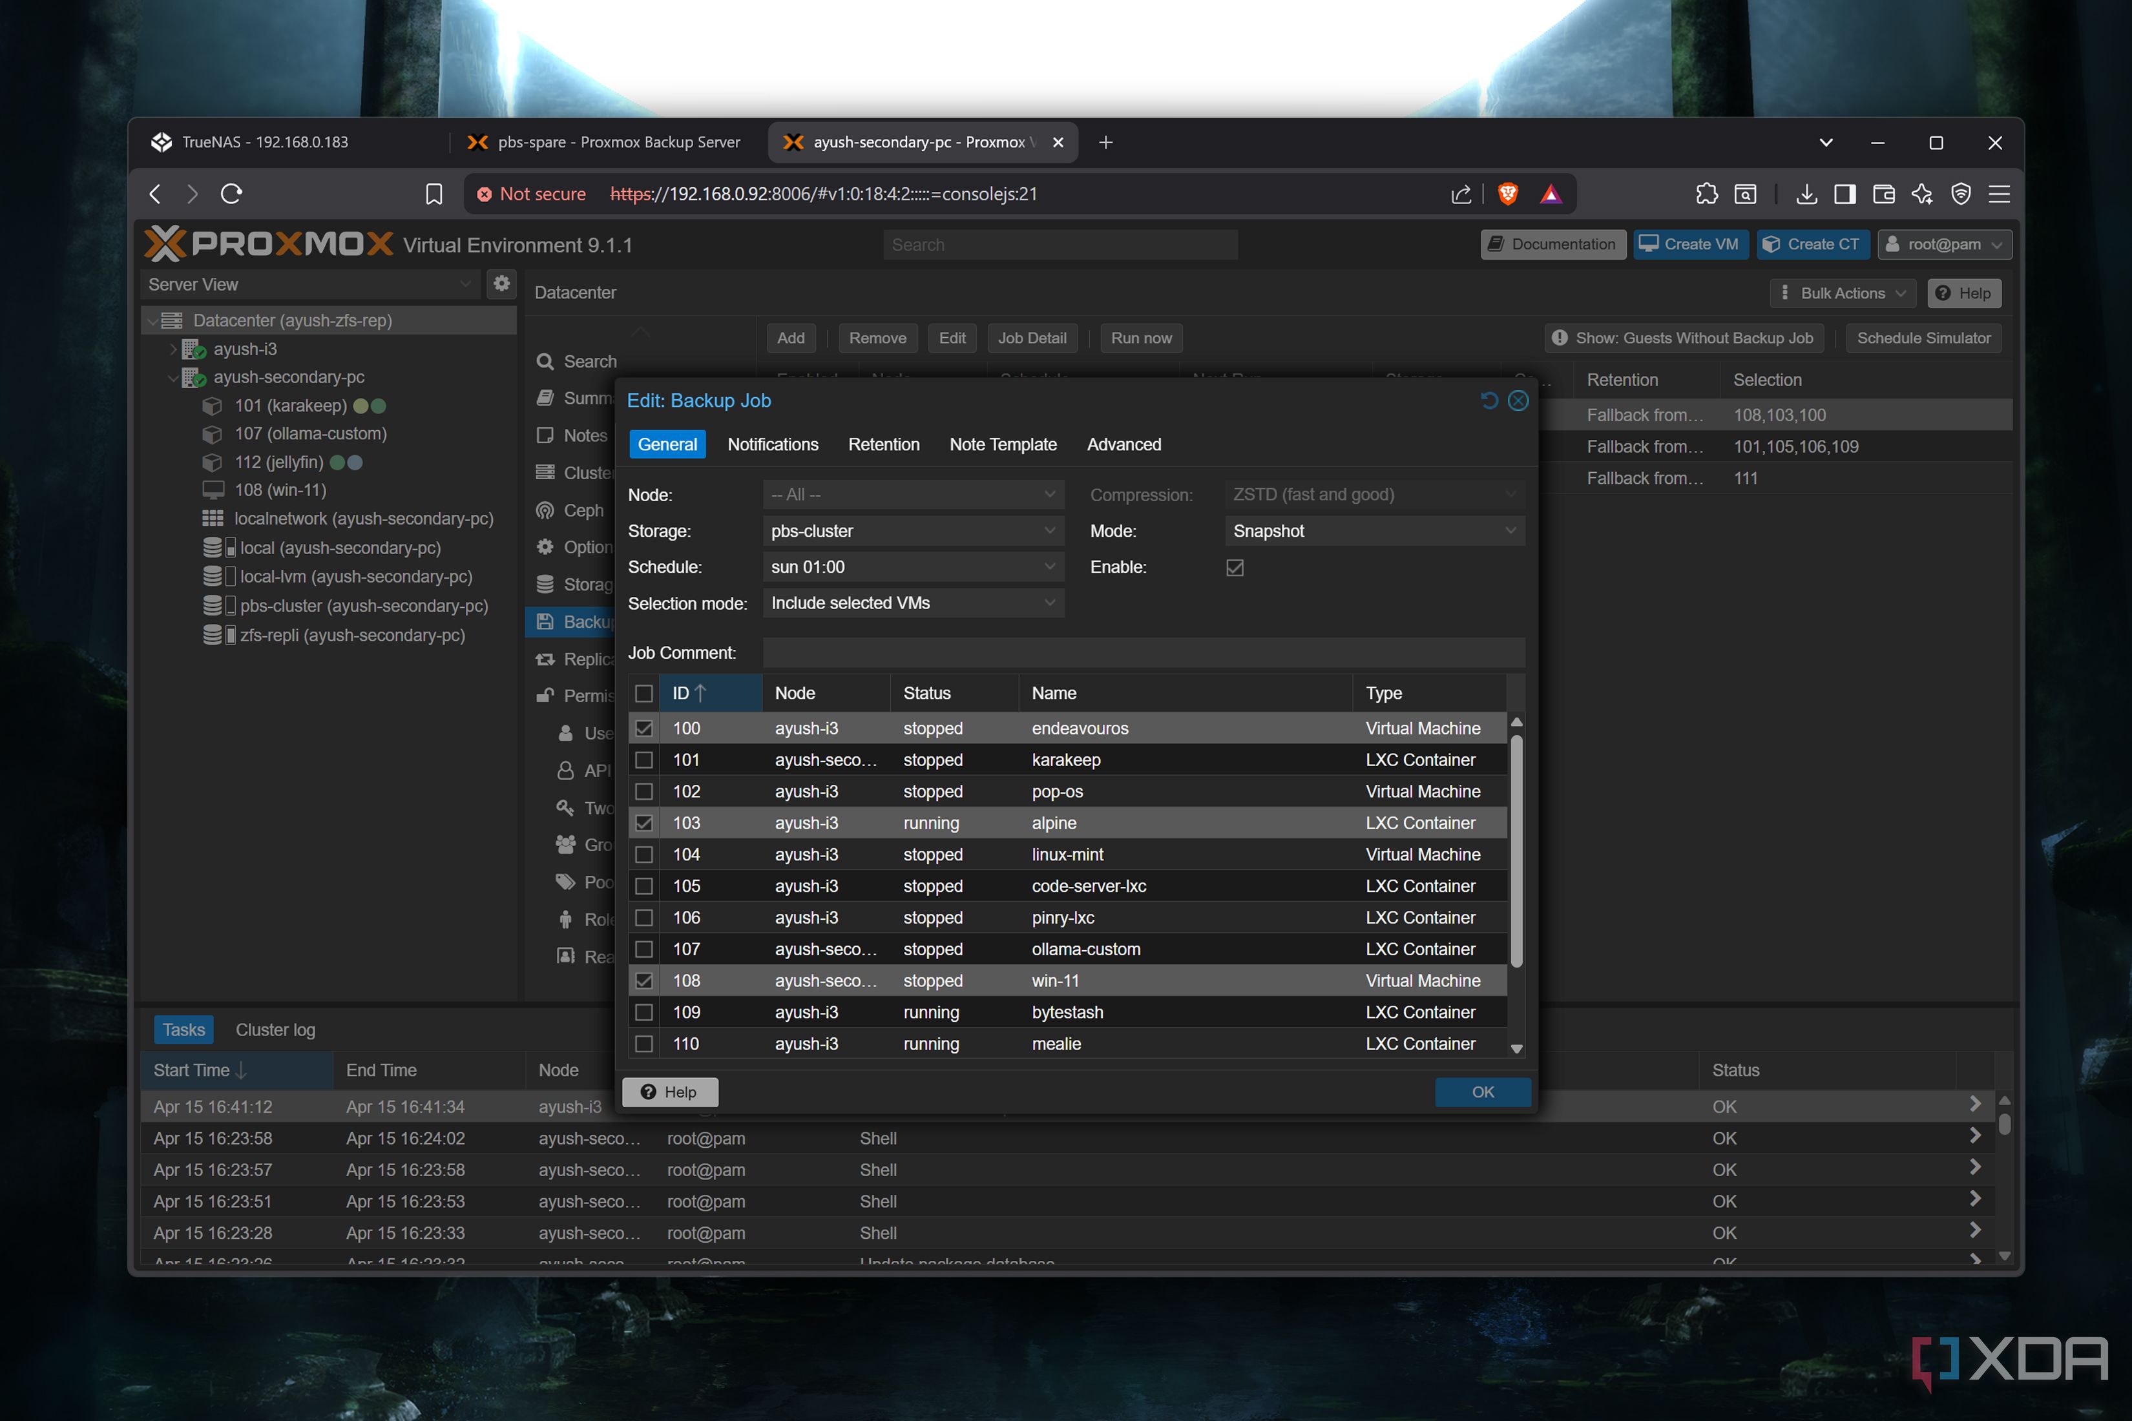Select the 101 (karakeep) container

pos(290,406)
